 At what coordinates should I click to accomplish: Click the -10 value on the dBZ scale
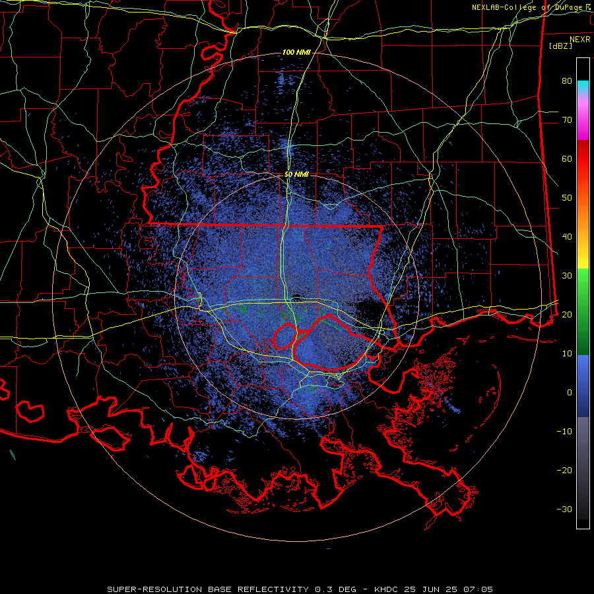[x=564, y=431]
